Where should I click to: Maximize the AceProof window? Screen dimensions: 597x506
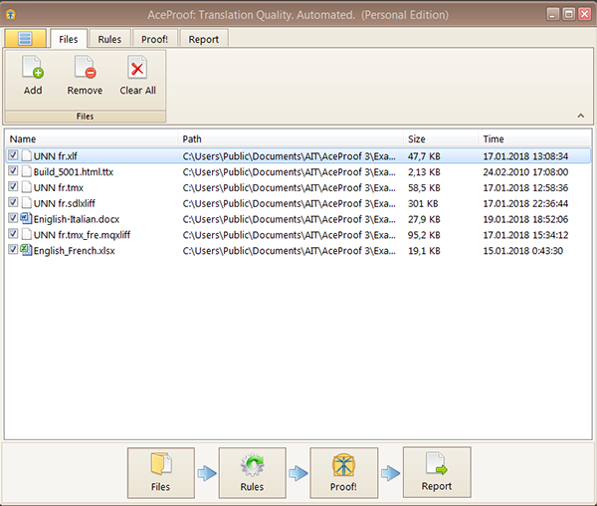[568, 14]
